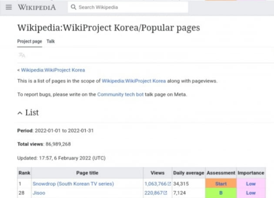Open the Community tech bot link
This screenshot has width=274, height=198.
click(x=120, y=94)
